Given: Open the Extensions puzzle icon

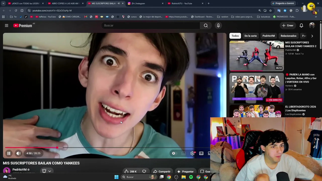Looking at the screenshot, I should (297, 11).
